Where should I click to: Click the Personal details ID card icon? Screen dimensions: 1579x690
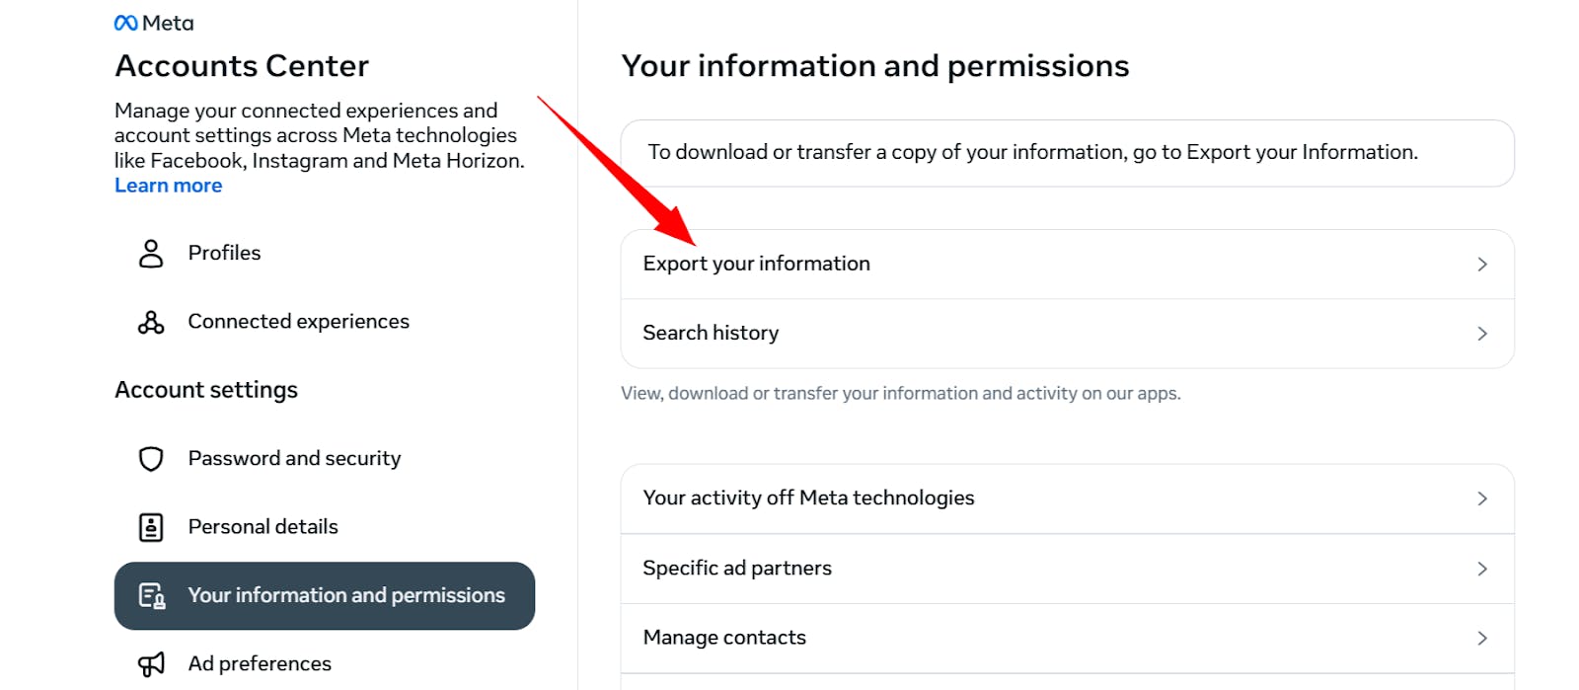[151, 527]
